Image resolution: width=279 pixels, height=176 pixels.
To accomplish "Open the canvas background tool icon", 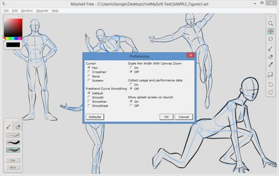I will (x=271, y=75).
